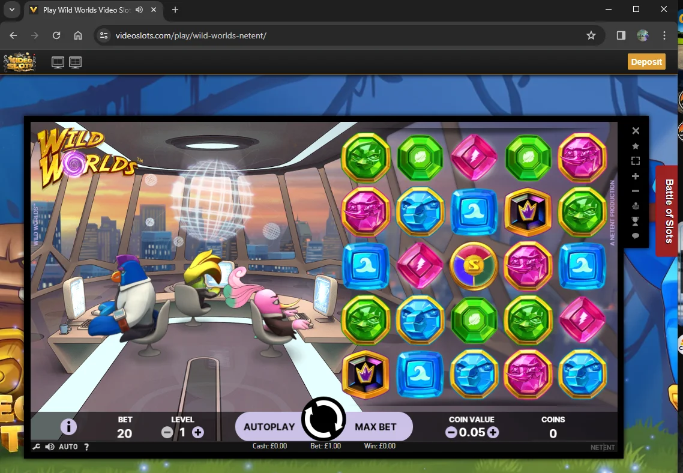Screen dimensions: 683x473
Task: Click the Cash: £0.00 balance text
Action: tap(269, 446)
